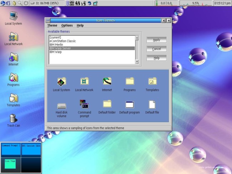Click the theme list scroll-down arrow
This screenshot has height=174, width=232.
tap(137, 61)
